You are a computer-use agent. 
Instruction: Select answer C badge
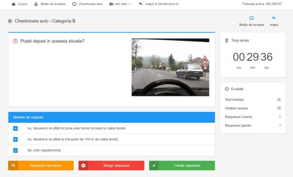[15, 150]
